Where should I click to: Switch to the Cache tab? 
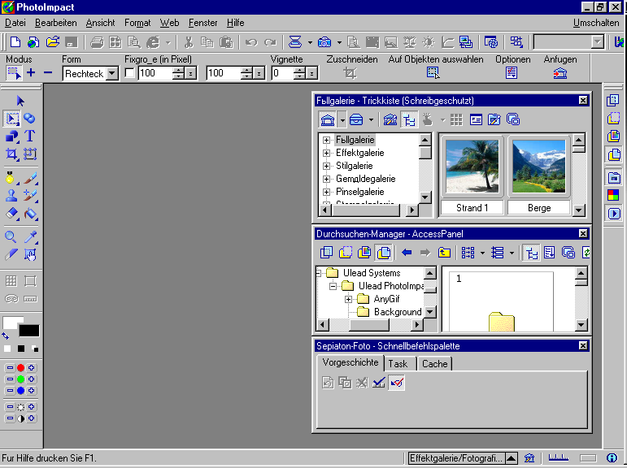434,364
